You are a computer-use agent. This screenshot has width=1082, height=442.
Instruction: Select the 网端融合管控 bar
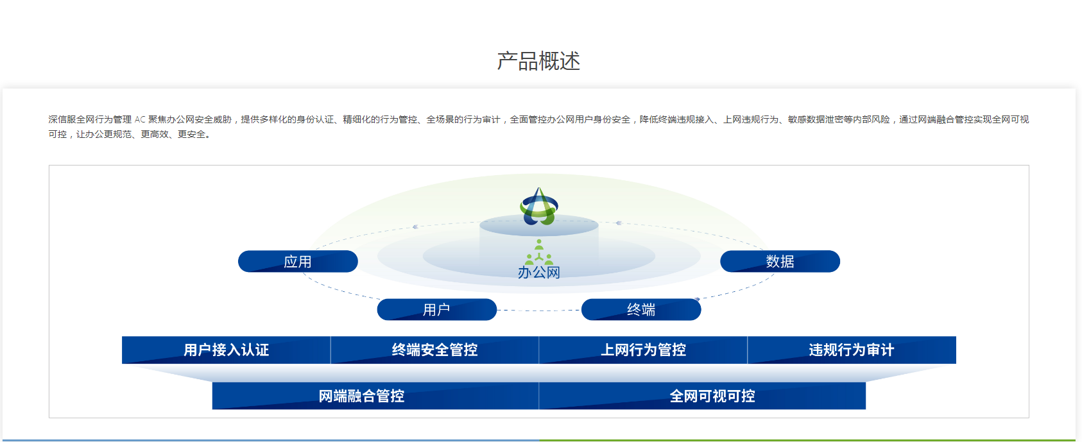pyautogui.click(x=375, y=396)
